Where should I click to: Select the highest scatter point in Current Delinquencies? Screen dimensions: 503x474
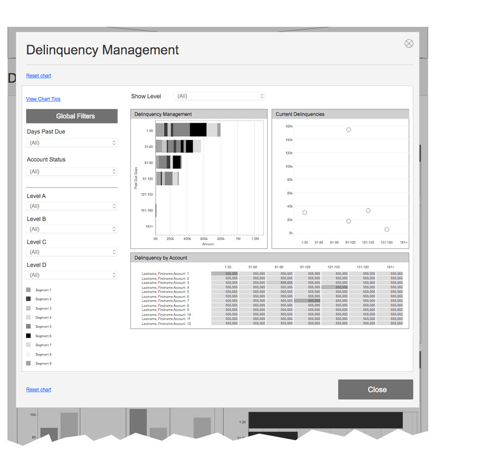click(x=349, y=130)
